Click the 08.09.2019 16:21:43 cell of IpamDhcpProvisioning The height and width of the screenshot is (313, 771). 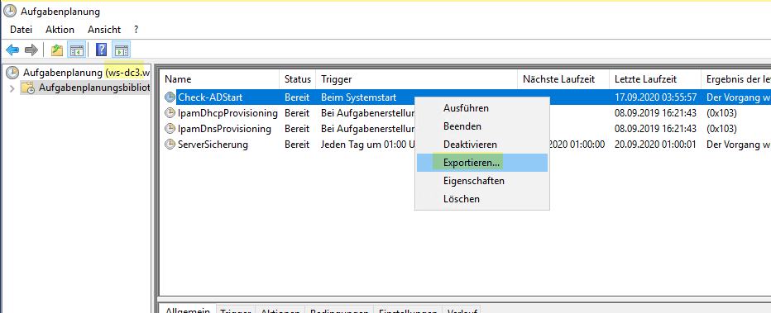pos(655,113)
